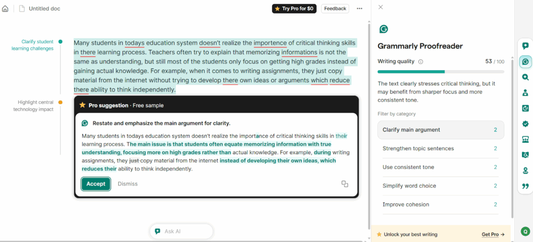
Task: Filter by Strengthen topic sentences
Action: pos(440,149)
